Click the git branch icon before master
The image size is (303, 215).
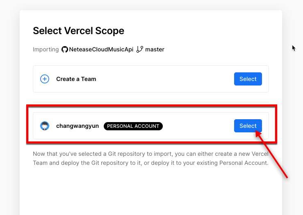tap(139, 49)
